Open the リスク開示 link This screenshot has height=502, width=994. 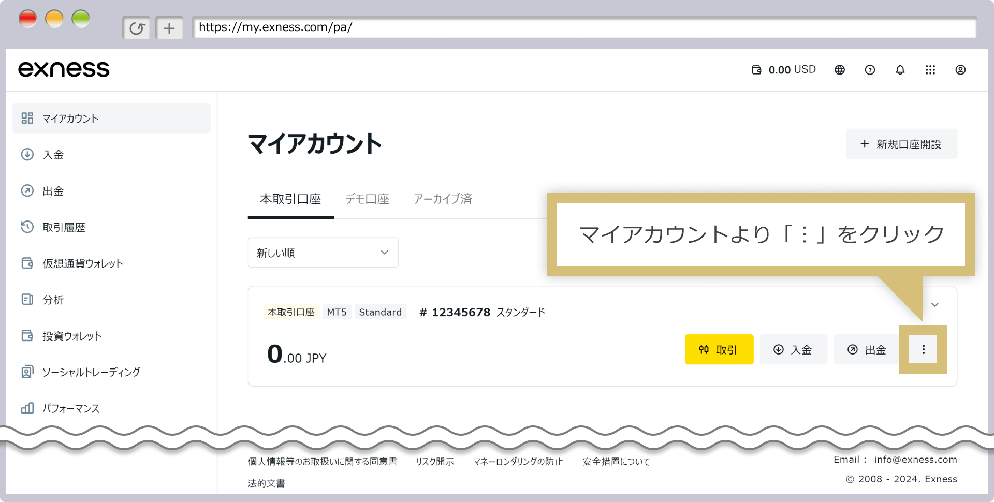[x=435, y=461]
